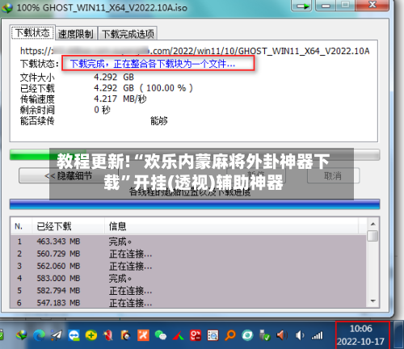The width and height of the screenshot is (404, 349).
Task: Close the GHOST_WIN11 download window
Action: [x=372, y=5]
